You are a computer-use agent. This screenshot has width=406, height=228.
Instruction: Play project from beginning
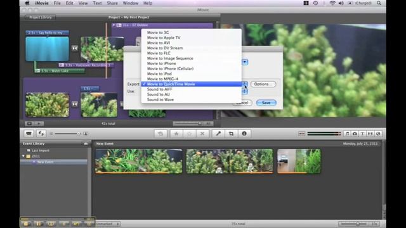[x=39, y=123]
